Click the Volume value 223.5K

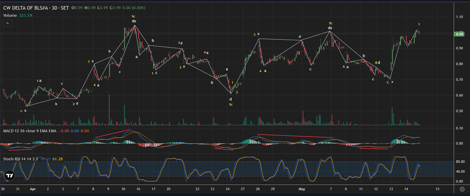click(x=26, y=15)
